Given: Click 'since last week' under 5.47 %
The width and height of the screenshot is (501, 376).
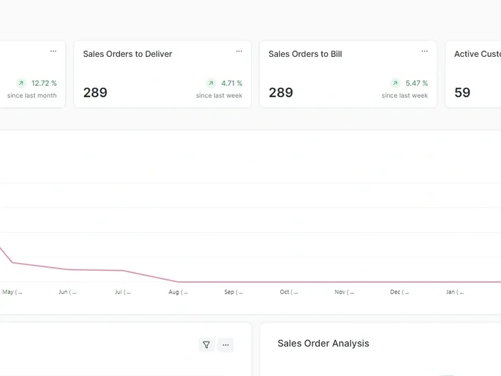Looking at the screenshot, I should coord(404,95).
